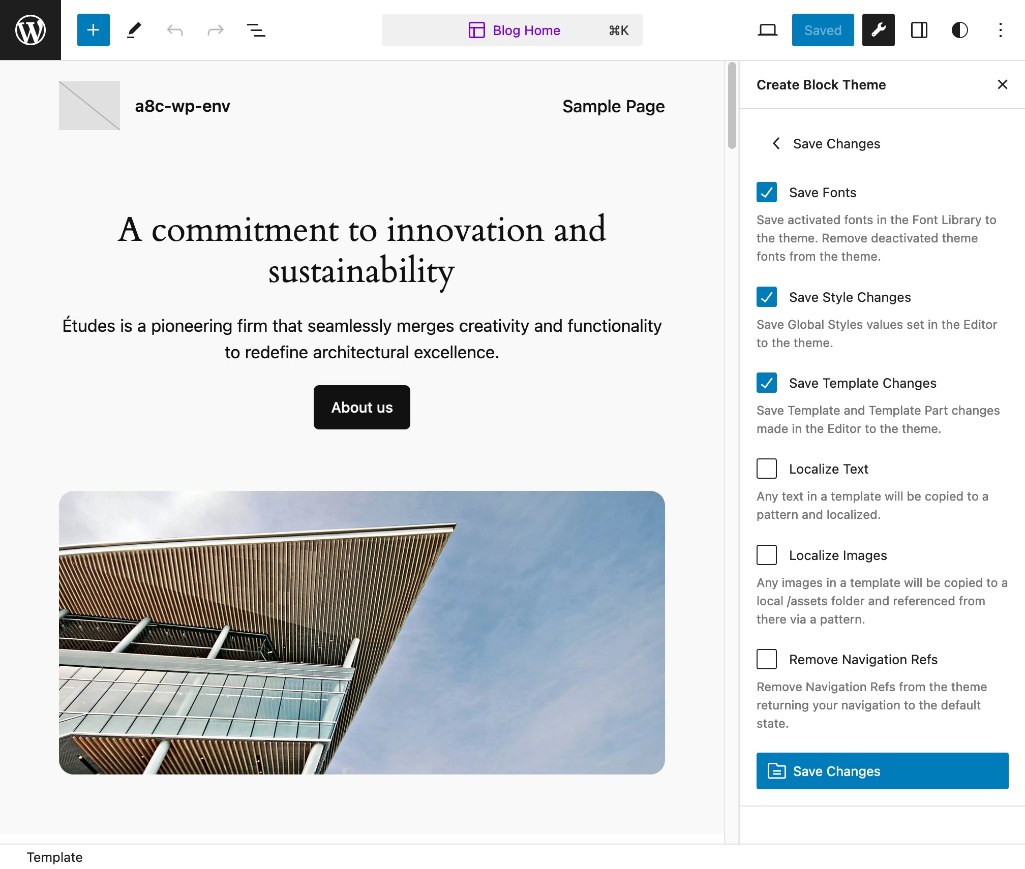Viewport: 1025px width, 869px height.
Task: Disable the Save Style Changes checkbox
Action: tap(766, 297)
